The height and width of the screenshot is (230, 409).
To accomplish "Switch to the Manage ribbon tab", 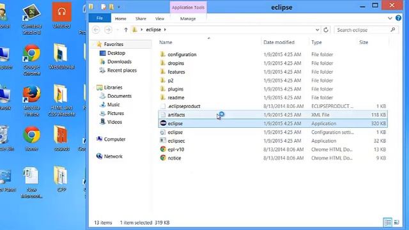I will pos(188,19).
